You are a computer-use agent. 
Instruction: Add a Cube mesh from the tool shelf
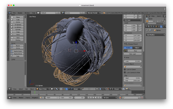(x=17, y=20)
